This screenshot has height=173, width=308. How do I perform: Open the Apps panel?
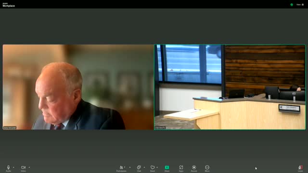click(x=181, y=168)
